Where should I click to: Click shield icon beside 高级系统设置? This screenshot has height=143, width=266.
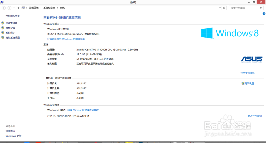coord(3,38)
